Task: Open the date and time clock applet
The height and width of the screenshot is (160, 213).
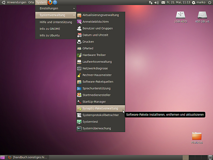Action: pos(178,2)
